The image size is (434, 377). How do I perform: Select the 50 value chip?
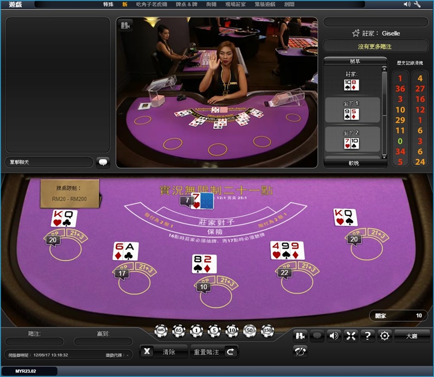click(x=250, y=331)
